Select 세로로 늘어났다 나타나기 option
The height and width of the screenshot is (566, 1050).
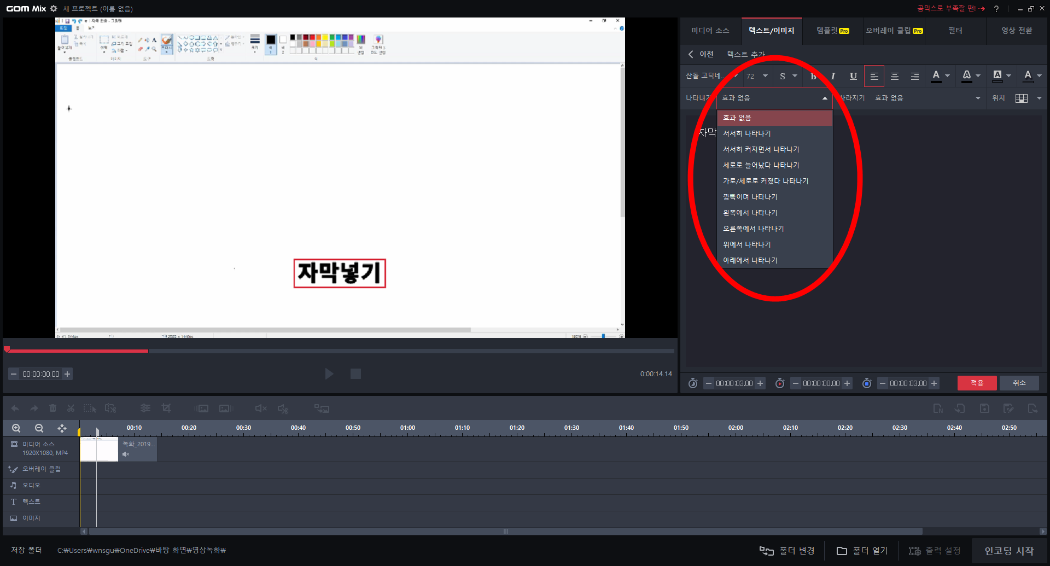point(774,165)
